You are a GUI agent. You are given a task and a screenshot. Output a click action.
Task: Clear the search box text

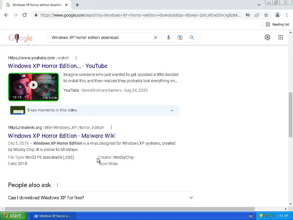pos(155,38)
